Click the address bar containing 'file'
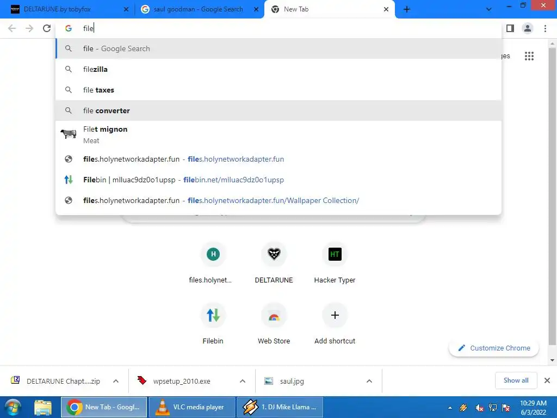Viewport: 557px width, 418px height. coord(278,28)
